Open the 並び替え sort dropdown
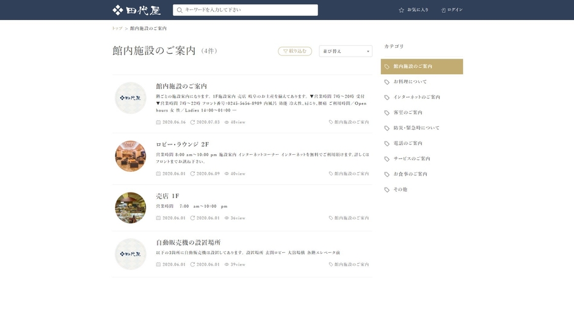This screenshot has height=323, width=574. [x=345, y=51]
